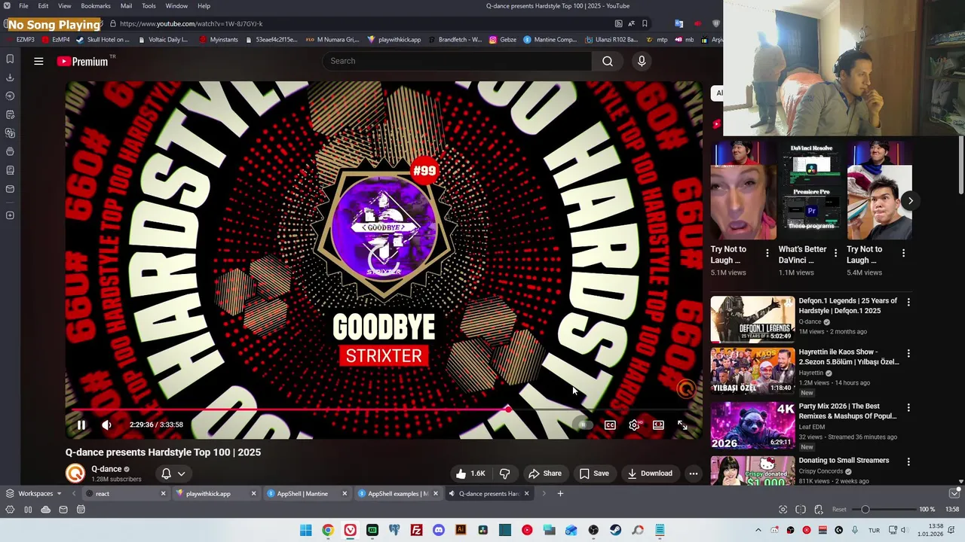Pause the video with the player pause button
The width and height of the screenshot is (965, 542).
point(81,425)
